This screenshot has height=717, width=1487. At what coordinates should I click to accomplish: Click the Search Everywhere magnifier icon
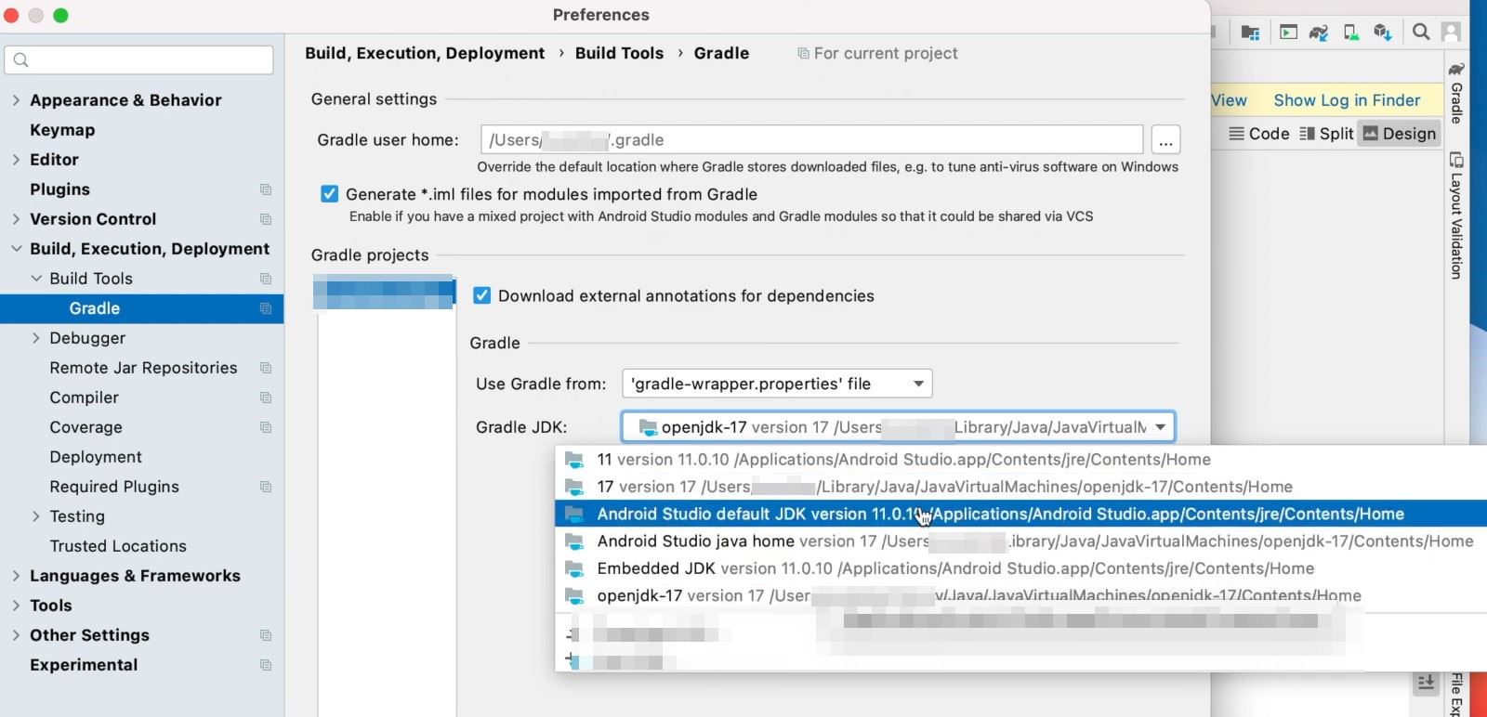point(1421,33)
